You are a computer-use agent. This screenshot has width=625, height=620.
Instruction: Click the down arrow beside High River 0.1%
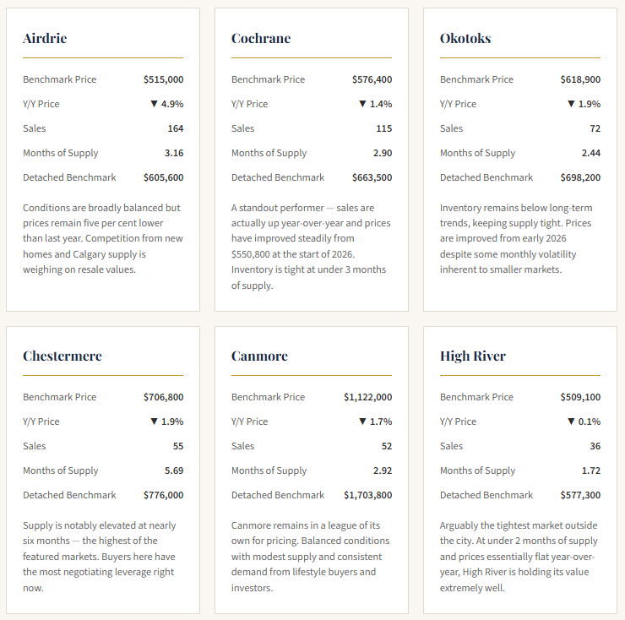[x=571, y=421]
